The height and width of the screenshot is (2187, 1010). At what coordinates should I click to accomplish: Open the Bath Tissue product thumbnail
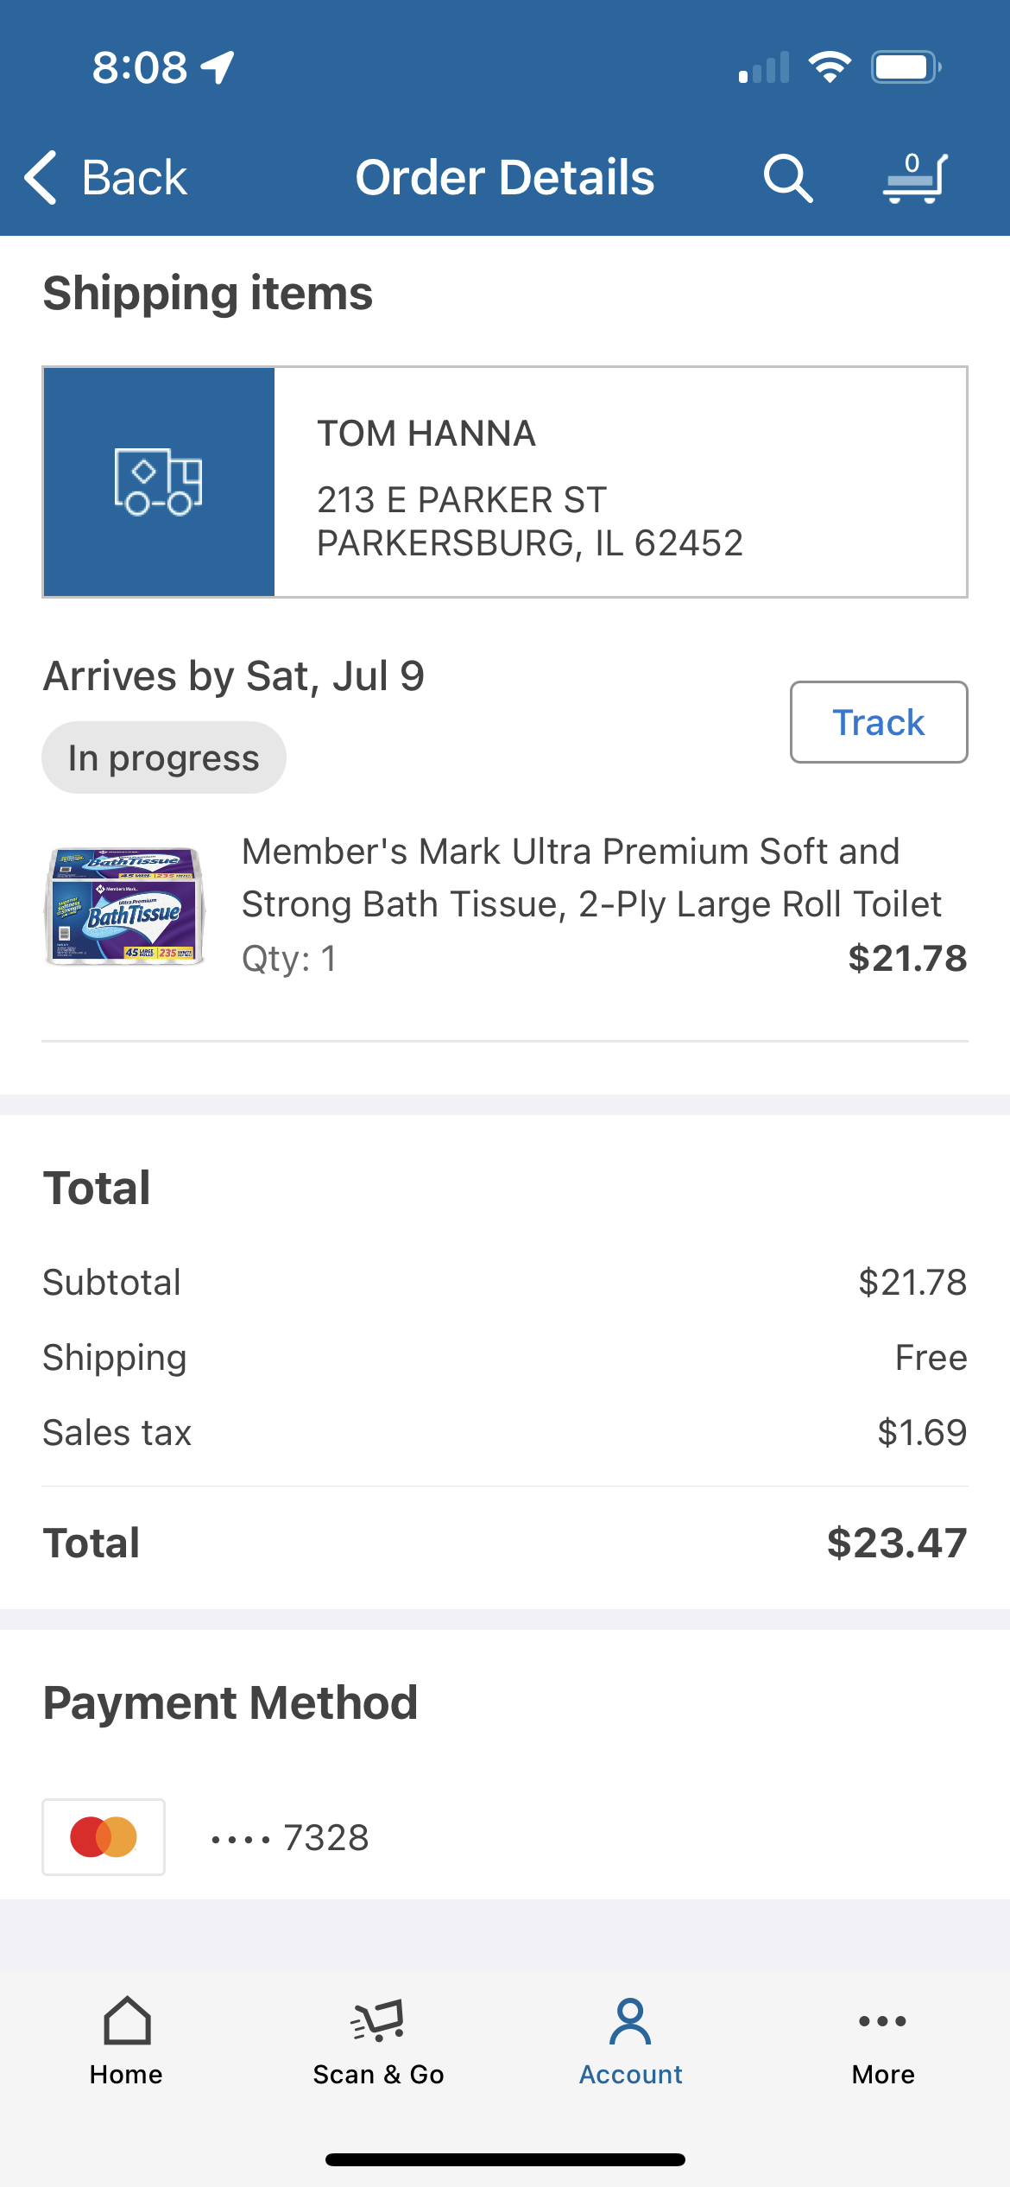[126, 905]
